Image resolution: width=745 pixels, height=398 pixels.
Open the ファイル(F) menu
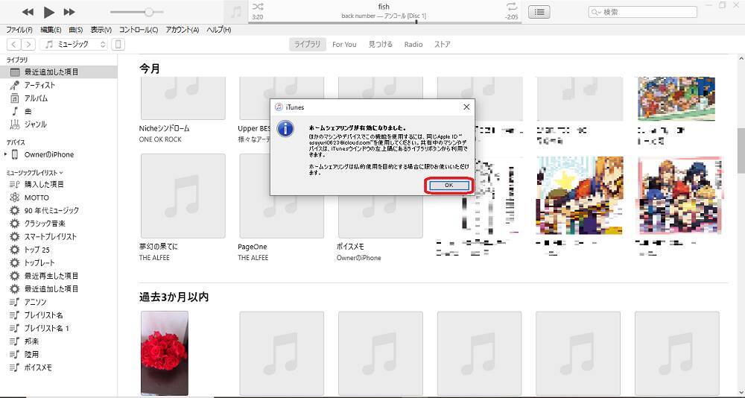pyautogui.click(x=19, y=30)
